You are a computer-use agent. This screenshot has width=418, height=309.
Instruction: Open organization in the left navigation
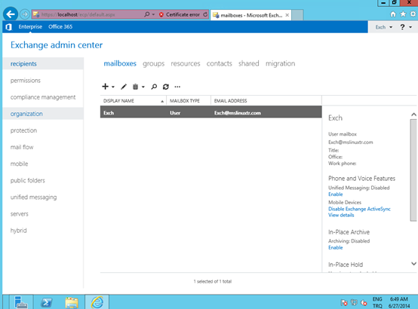43,114
